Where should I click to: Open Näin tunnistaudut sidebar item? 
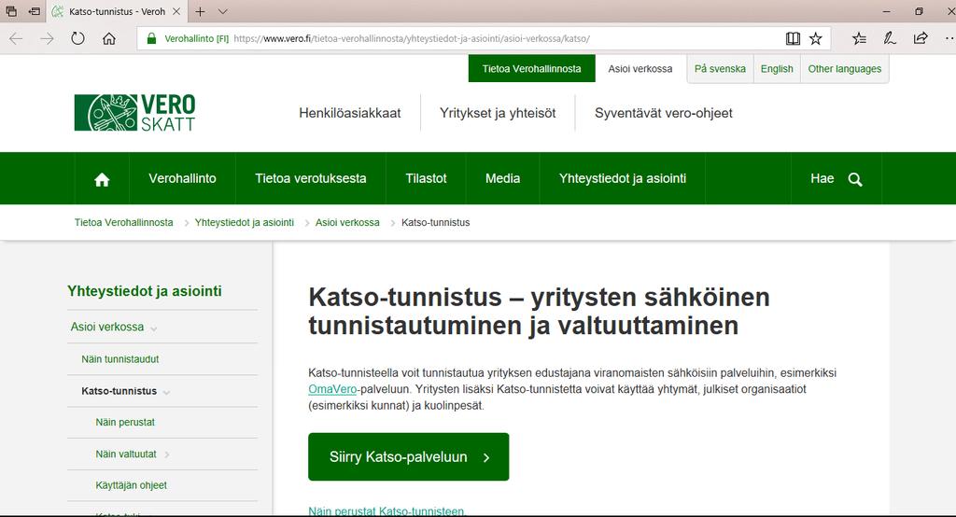point(120,359)
